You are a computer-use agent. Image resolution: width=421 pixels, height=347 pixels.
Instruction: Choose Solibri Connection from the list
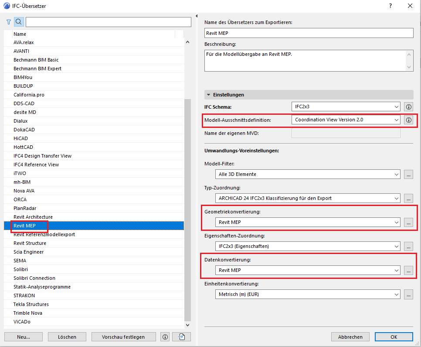point(34,278)
